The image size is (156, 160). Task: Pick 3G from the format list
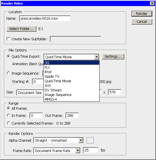(x=72, y=63)
